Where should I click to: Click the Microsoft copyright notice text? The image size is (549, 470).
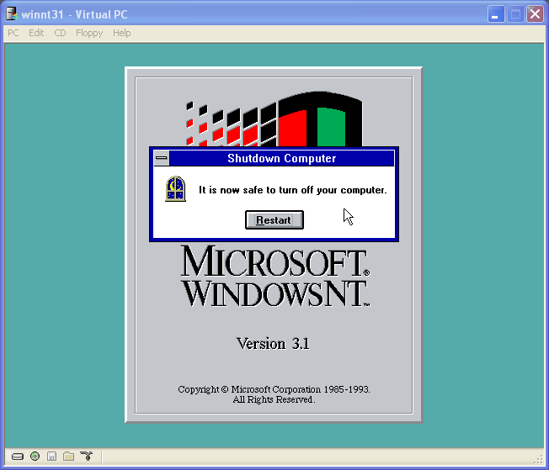(x=274, y=394)
